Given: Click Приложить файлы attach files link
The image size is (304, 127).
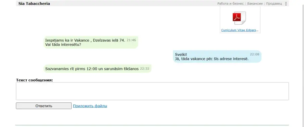Looking at the screenshot, I should click(x=90, y=106).
